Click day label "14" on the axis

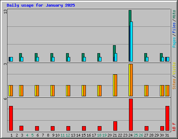[x=78, y=135]
